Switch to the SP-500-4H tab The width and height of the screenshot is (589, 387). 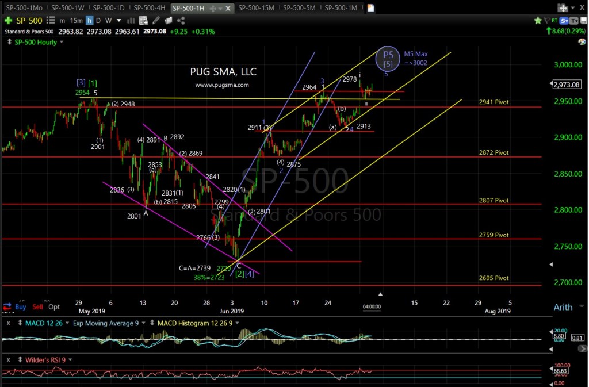[x=150, y=8]
